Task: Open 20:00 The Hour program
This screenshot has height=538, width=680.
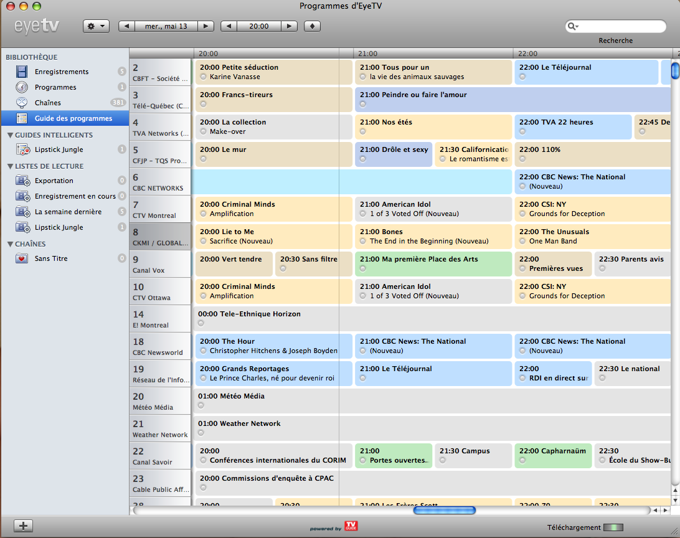Action: [x=273, y=346]
